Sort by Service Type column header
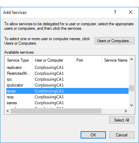The height and width of the screenshot is (143, 139). tap(18, 60)
